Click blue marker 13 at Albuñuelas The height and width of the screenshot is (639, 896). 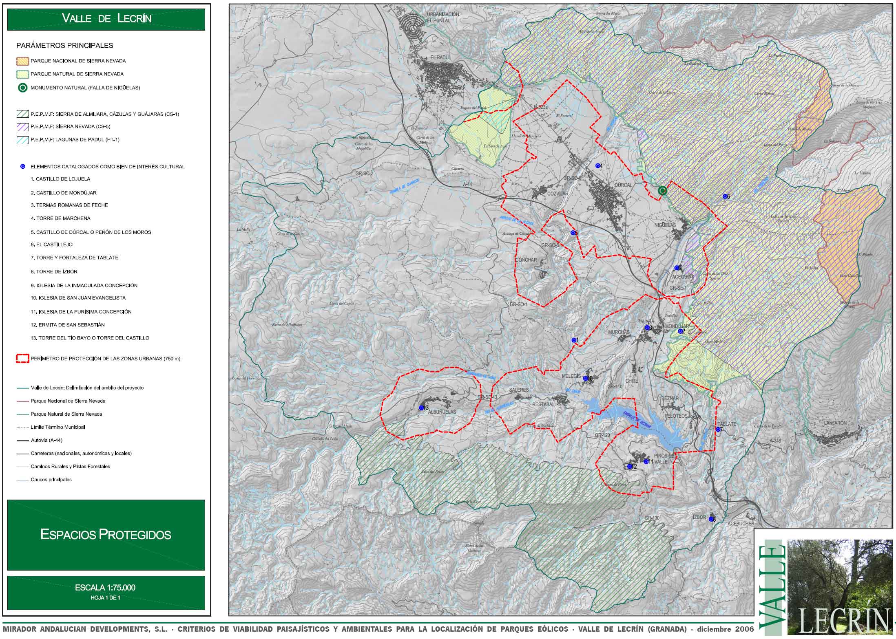coord(421,408)
